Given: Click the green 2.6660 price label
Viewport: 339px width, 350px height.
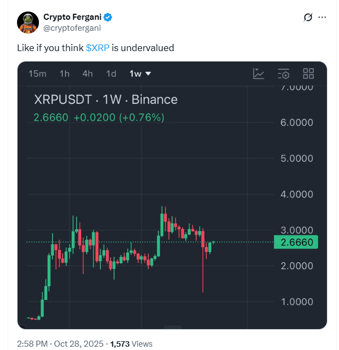Looking at the screenshot, I should point(296,242).
